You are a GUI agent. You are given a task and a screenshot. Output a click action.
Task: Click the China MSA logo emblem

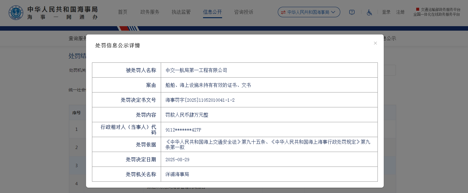(16, 12)
